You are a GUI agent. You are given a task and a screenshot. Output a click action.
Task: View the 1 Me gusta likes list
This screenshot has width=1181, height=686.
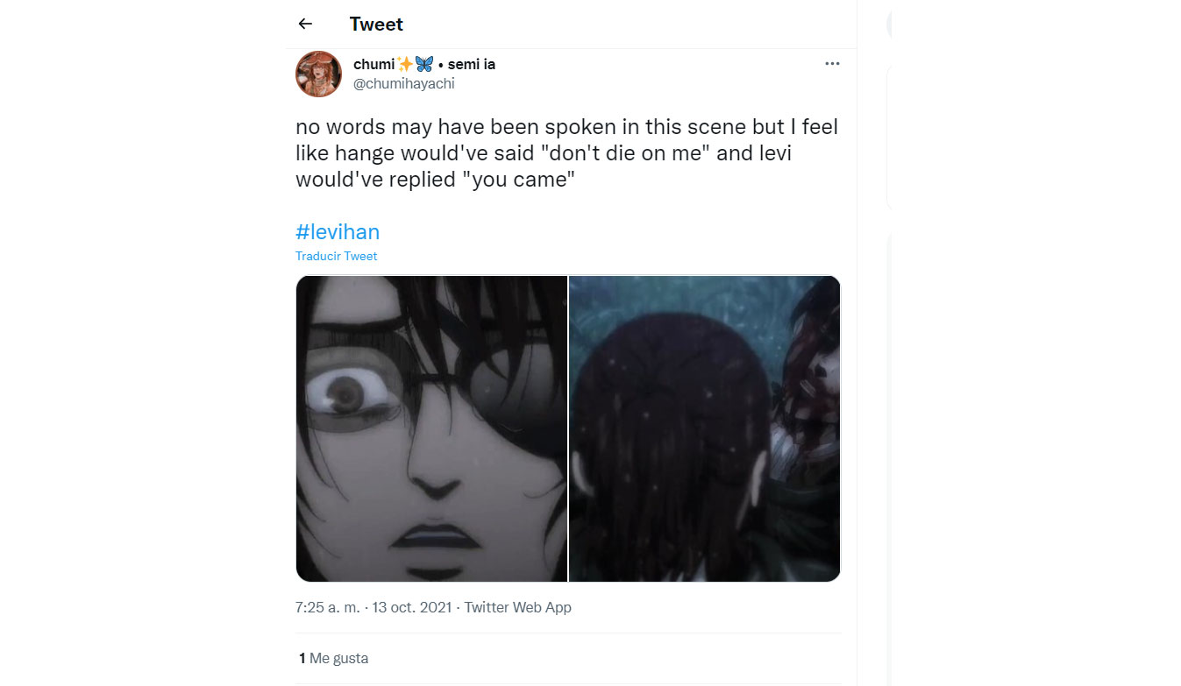pyautogui.click(x=333, y=658)
